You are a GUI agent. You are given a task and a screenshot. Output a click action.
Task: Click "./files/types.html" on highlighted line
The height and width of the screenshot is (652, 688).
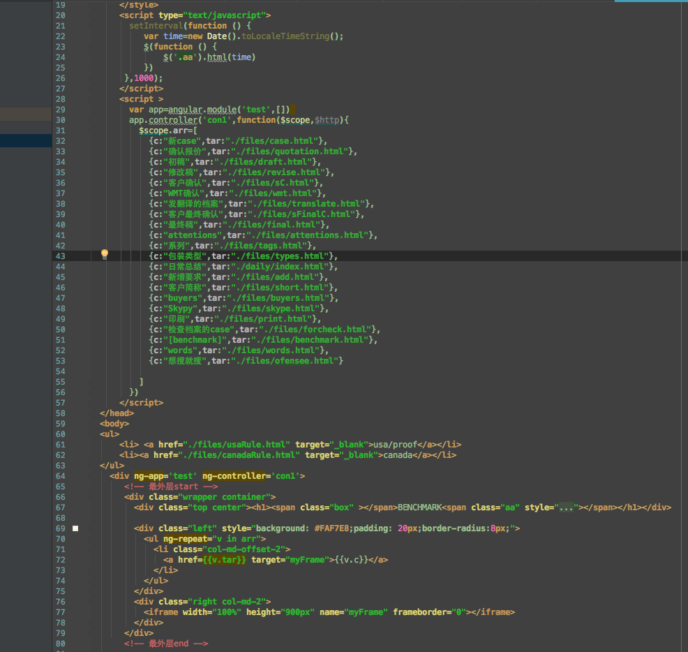(280, 256)
